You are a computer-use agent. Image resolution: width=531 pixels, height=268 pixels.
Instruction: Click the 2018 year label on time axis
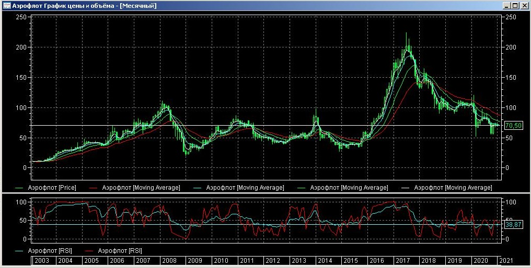point(429,261)
